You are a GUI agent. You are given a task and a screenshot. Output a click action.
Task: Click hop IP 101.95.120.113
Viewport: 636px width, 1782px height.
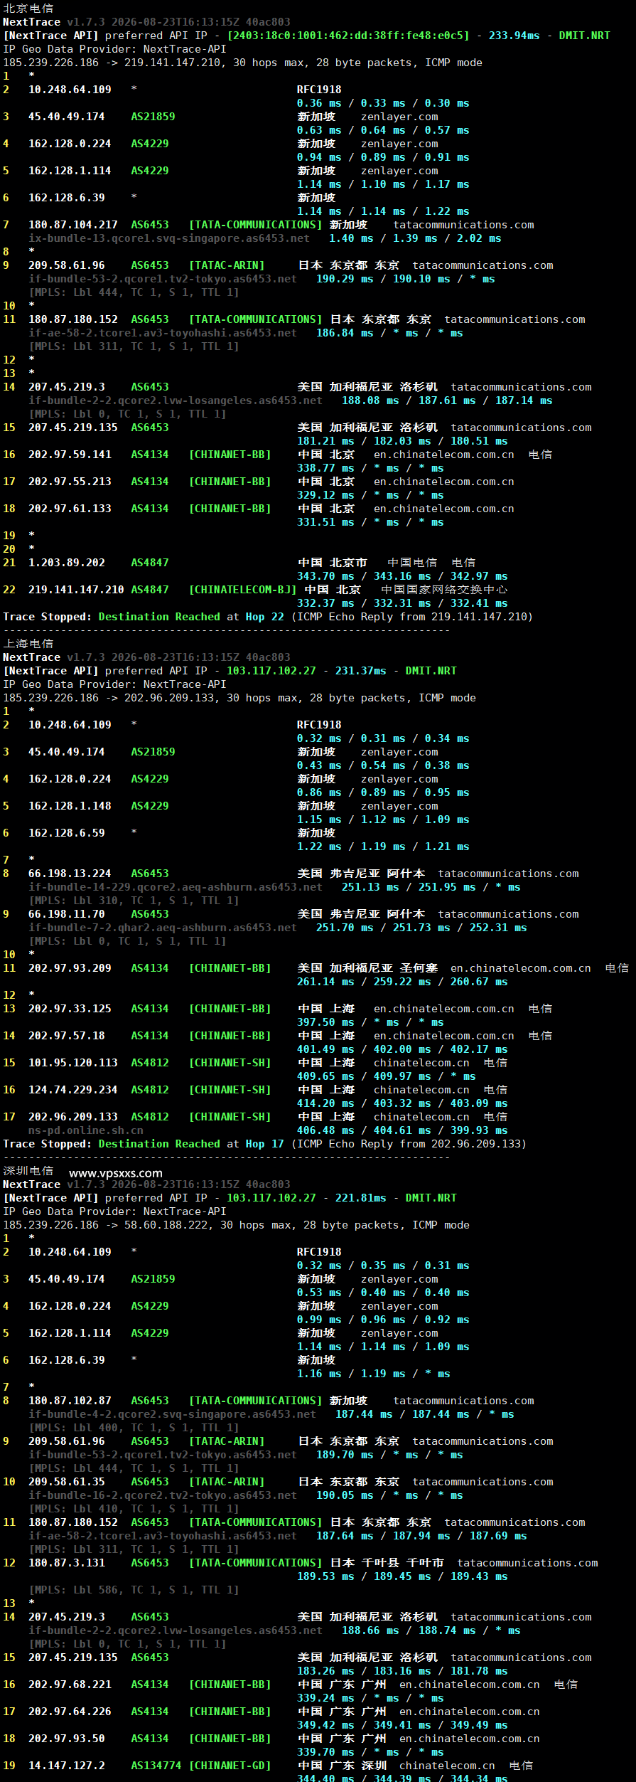tap(72, 1063)
